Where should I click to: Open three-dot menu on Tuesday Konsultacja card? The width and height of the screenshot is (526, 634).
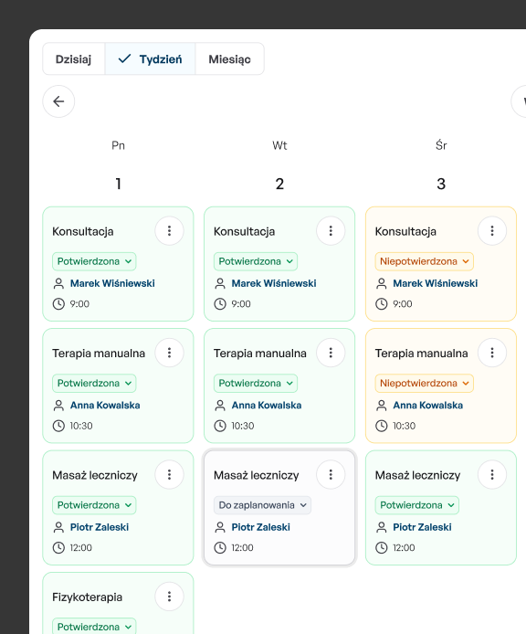point(331,231)
